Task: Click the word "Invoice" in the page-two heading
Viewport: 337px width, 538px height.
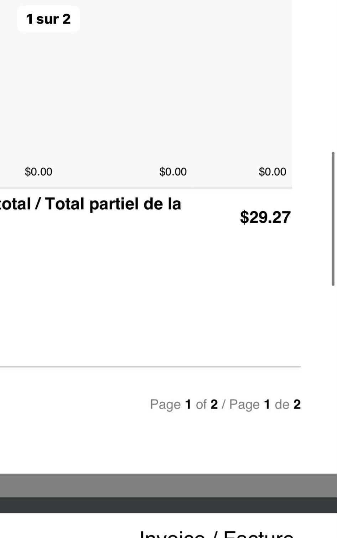Action: pos(172,534)
